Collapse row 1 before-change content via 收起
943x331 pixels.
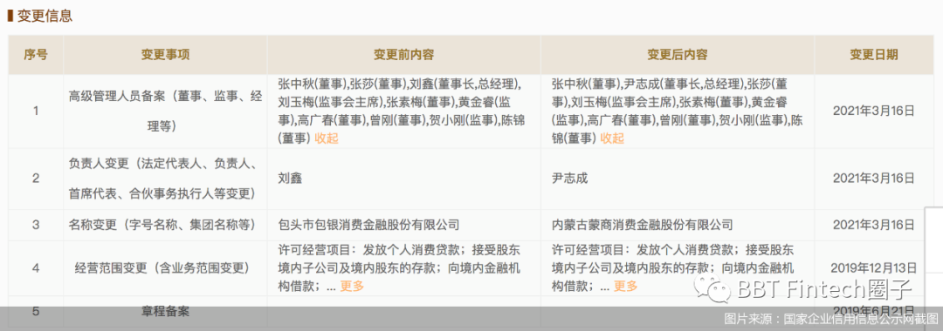coord(327,138)
